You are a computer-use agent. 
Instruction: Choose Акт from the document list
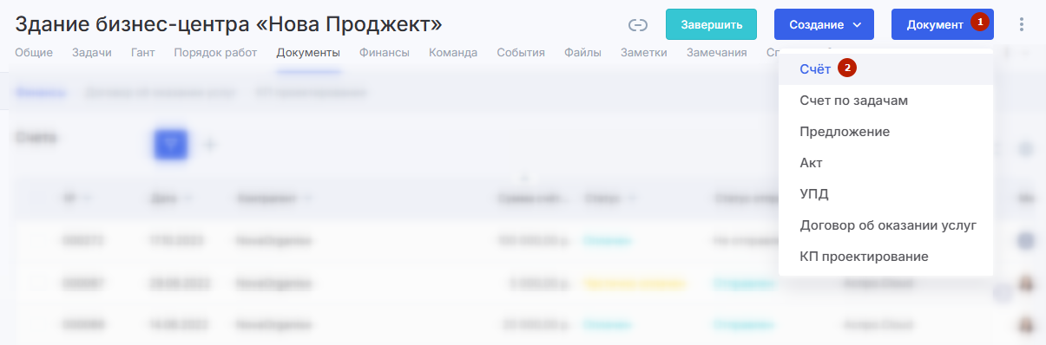click(x=811, y=163)
